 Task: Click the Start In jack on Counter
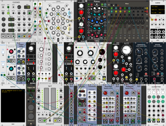(x=80, y=112)
